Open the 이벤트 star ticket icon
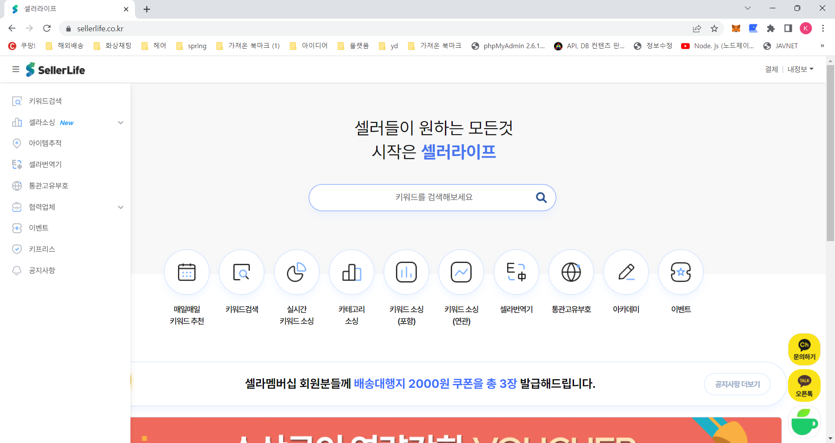The image size is (835, 443). [x=681, y=272]
